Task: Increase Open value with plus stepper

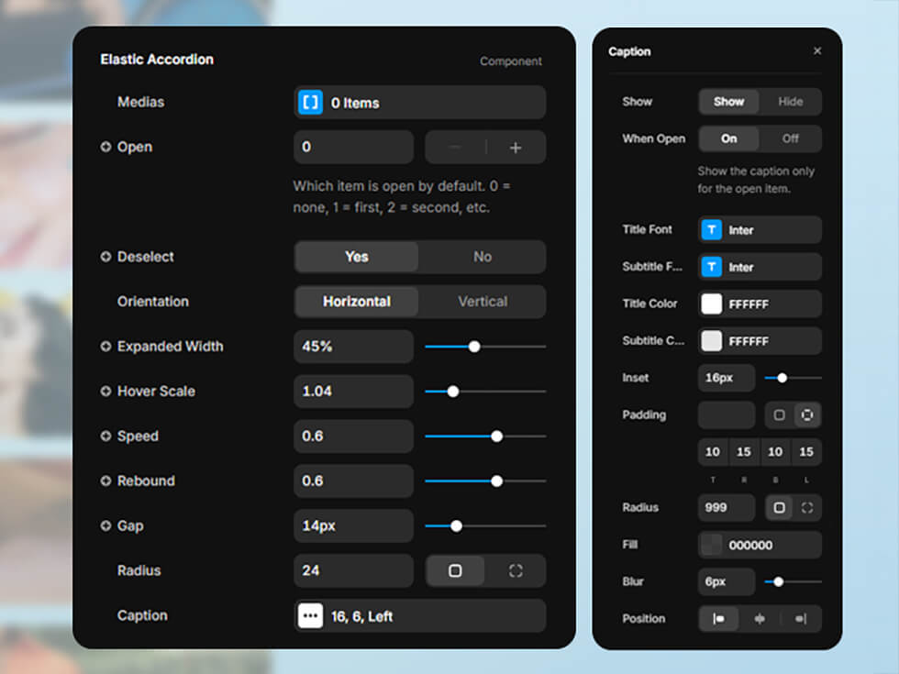Action: pos(516,148)
